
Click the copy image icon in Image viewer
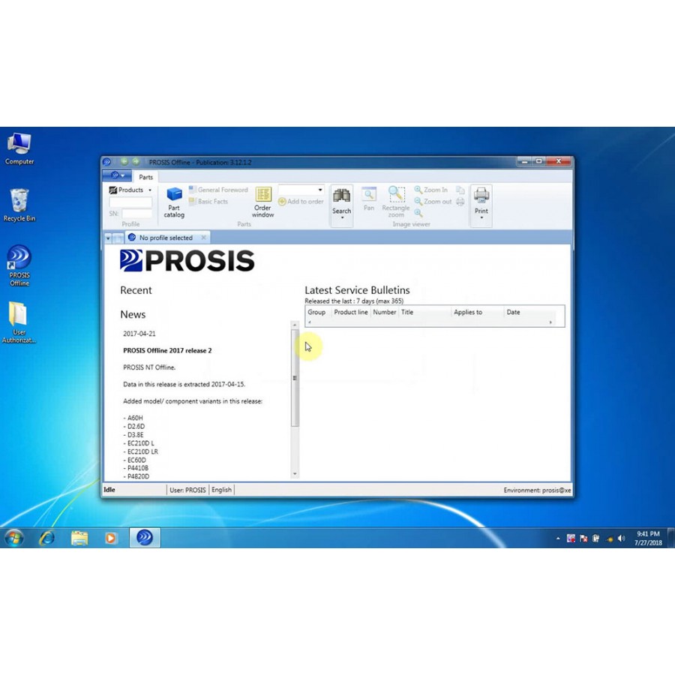click(460, 190)
